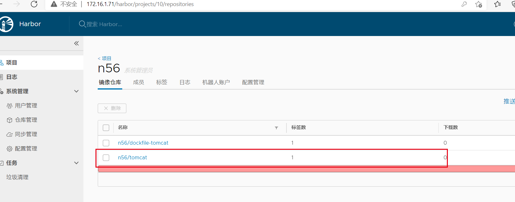Open the n56/tomcat repository link
The width and height of the screenshot is (515, 202).
point(132,157)
